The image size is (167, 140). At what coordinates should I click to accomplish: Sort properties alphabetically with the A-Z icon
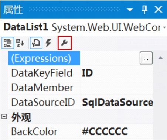coord(20,43)
